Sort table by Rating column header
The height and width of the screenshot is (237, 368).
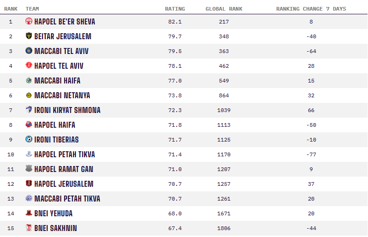(x=175, y=9)
